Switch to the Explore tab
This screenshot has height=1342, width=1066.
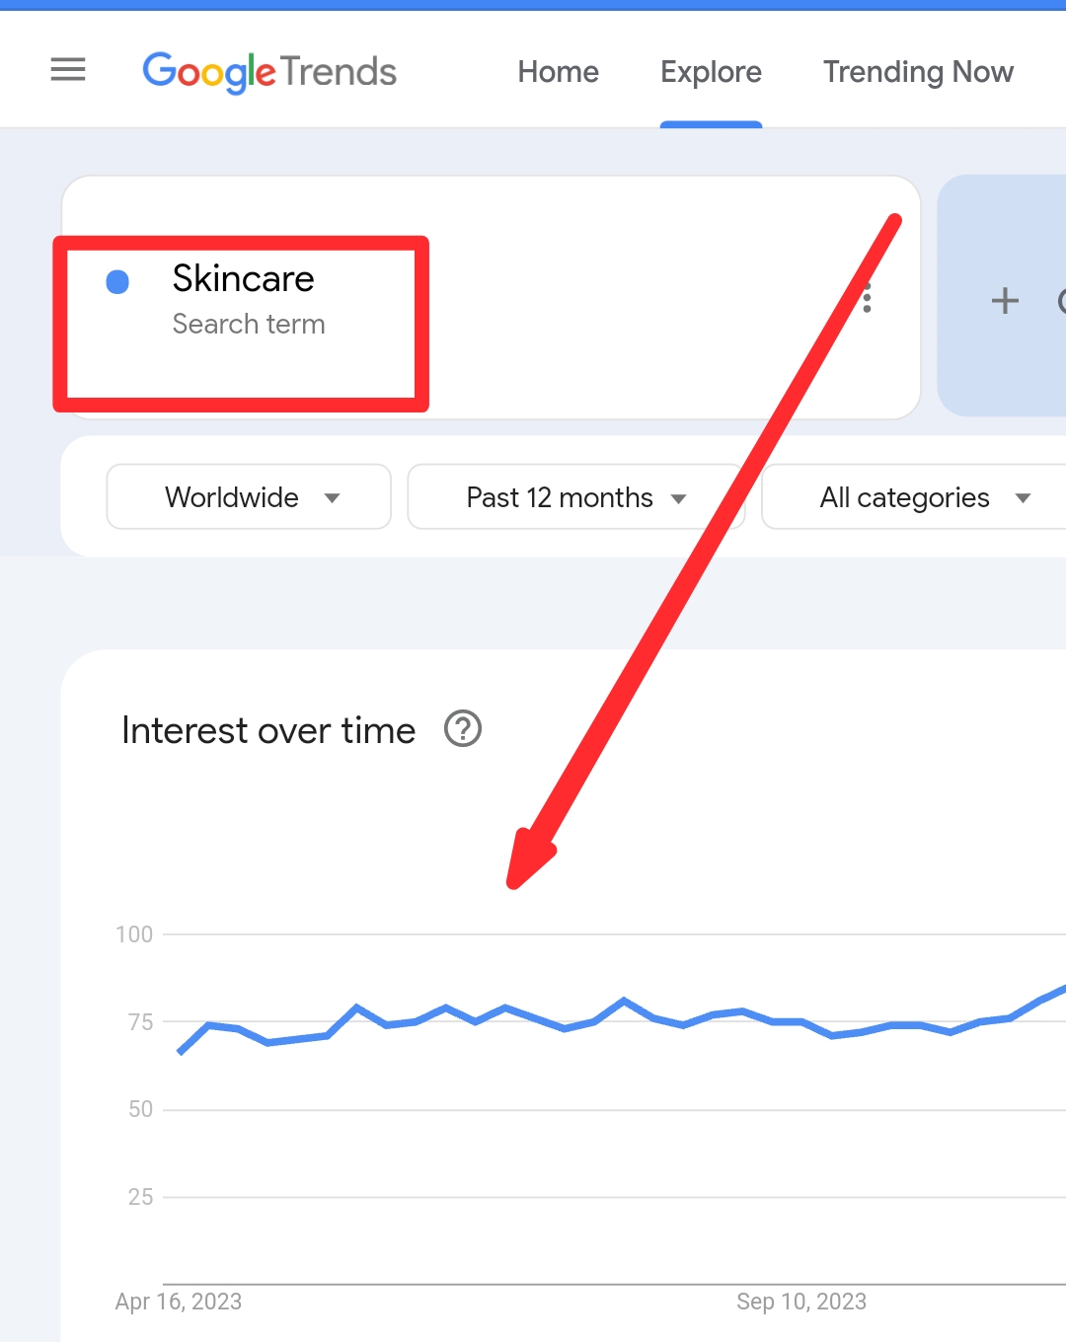(711, 72)
